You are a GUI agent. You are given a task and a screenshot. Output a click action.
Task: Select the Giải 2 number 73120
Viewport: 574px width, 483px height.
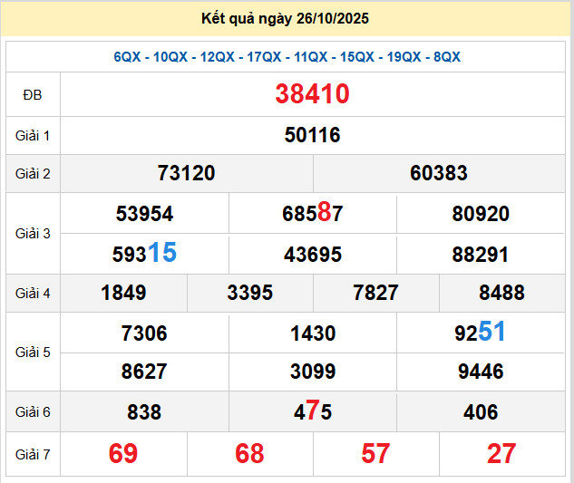[186, 173]
